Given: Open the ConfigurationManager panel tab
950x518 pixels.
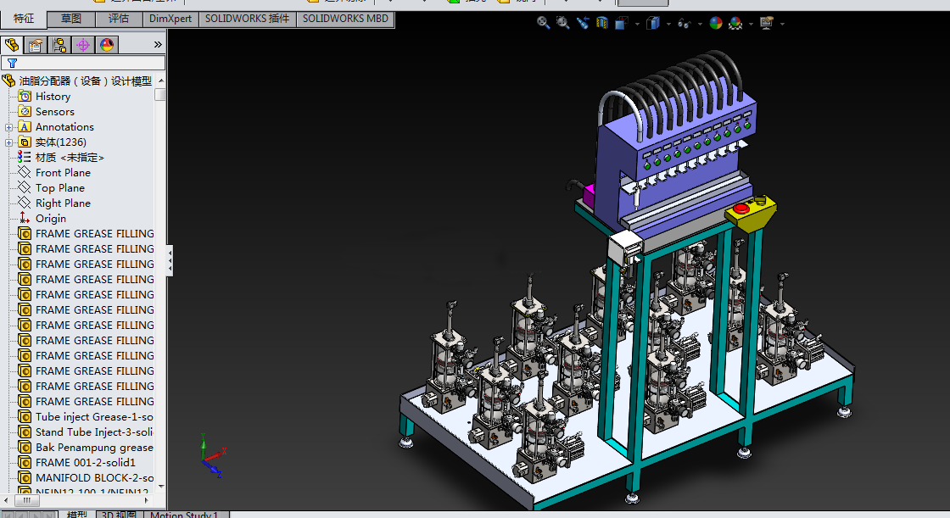Looking at the screenshot, I should point(59,45).
